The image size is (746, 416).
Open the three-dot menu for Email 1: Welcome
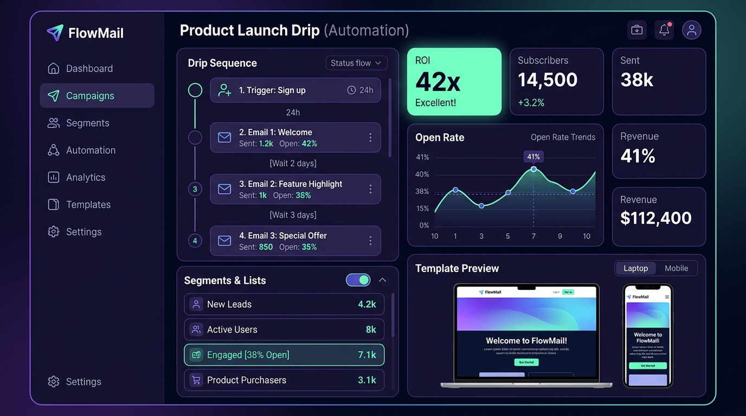click(370, 138)
